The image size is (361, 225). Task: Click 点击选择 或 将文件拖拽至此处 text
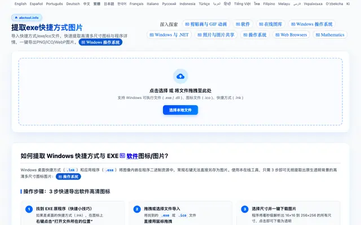[x=180, y=91]
